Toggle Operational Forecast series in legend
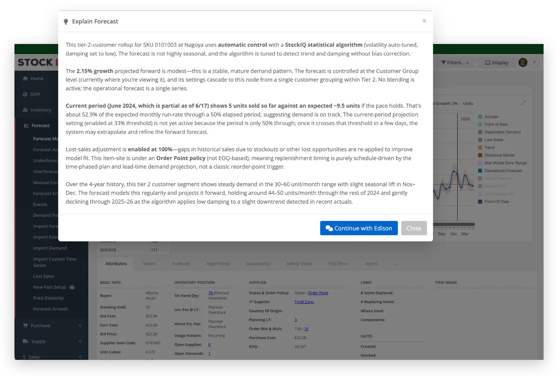Screen dimensions: 558x378 click(x=500, y=171)
